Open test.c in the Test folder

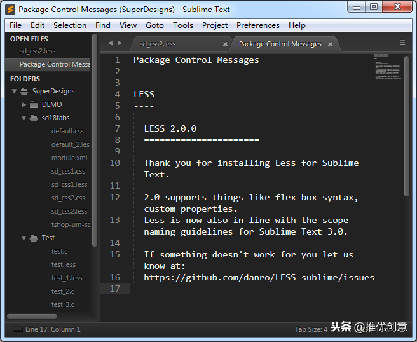point(60,251)
